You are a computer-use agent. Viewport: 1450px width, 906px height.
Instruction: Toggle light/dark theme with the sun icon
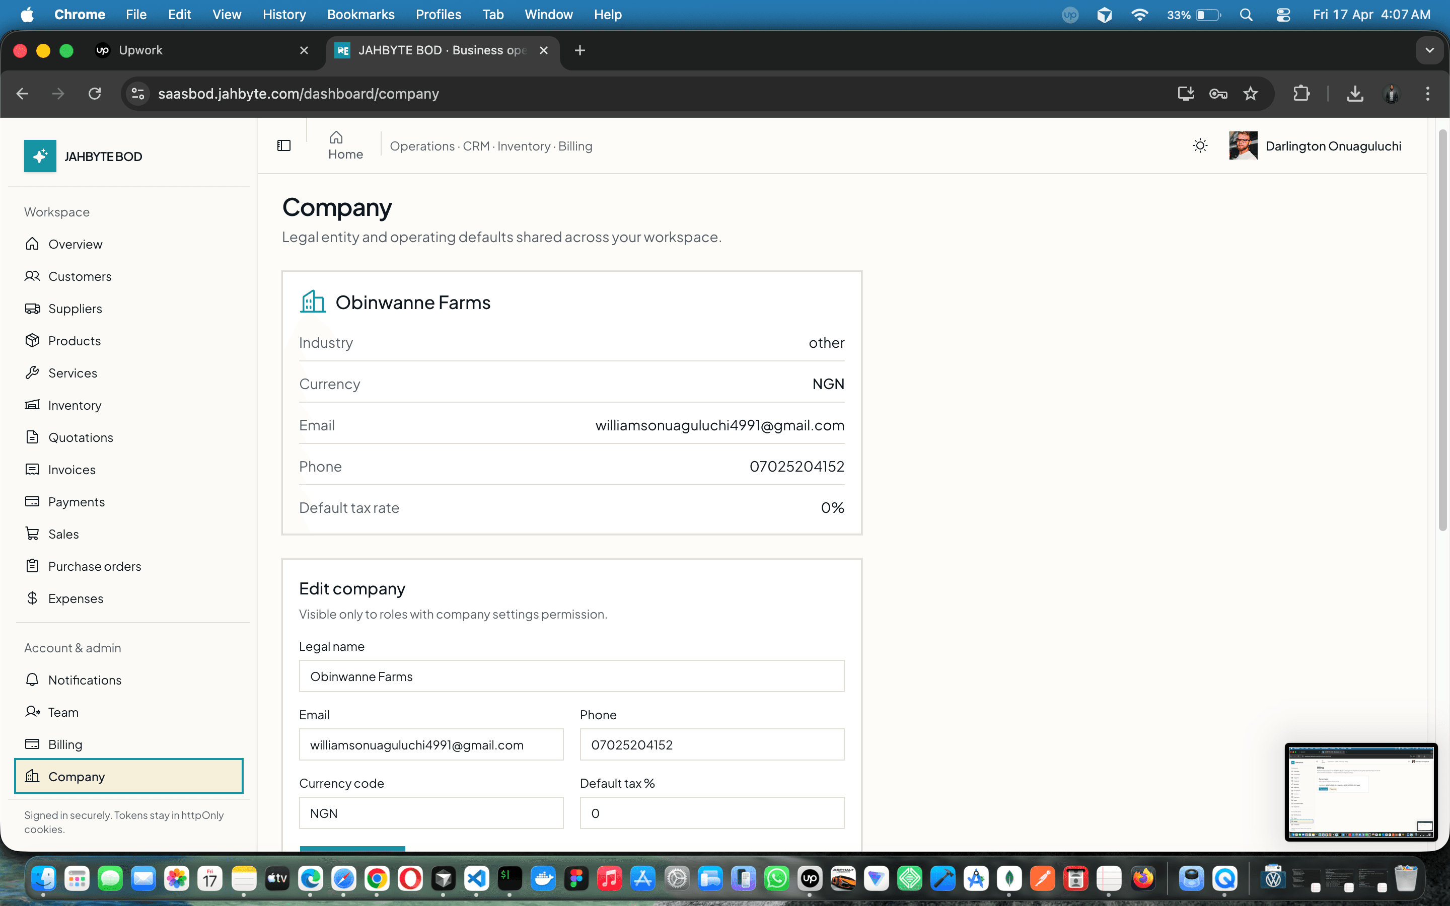1200,145
